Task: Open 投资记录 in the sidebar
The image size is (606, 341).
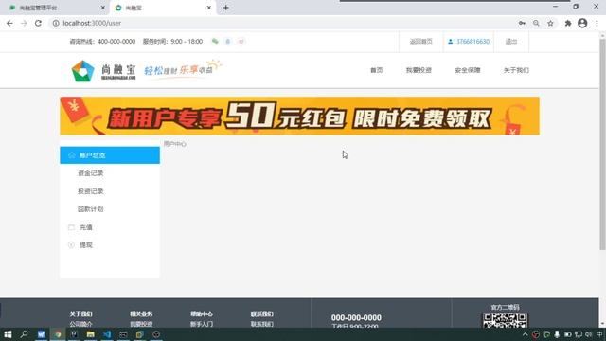Action: [91, 191]
